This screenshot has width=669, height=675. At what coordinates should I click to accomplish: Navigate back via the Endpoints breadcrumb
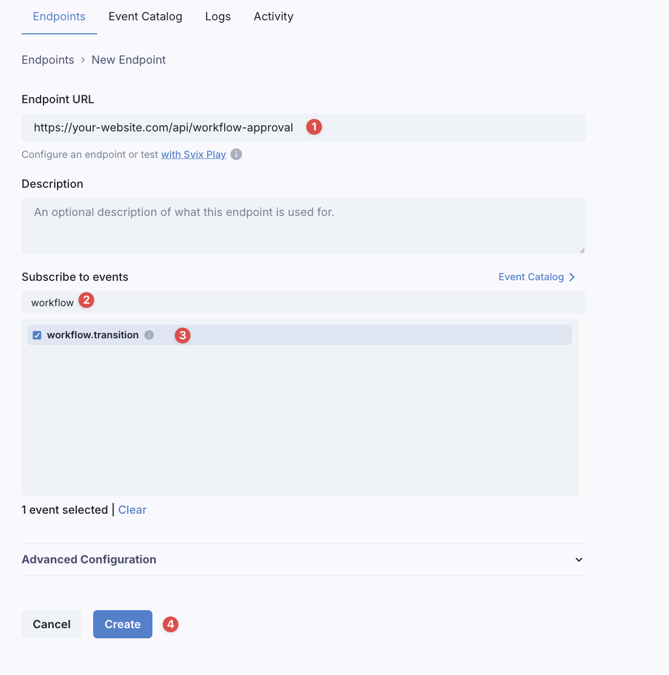(x=48, y=60)
